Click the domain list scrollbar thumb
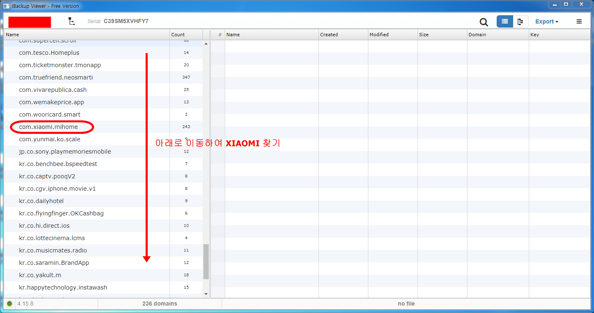 (206, 262)
